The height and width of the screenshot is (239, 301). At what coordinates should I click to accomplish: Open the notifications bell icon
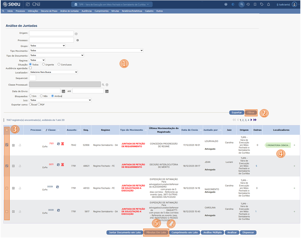point(268,4)
